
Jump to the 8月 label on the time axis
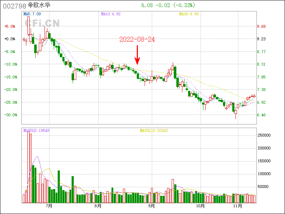point(98,206)
